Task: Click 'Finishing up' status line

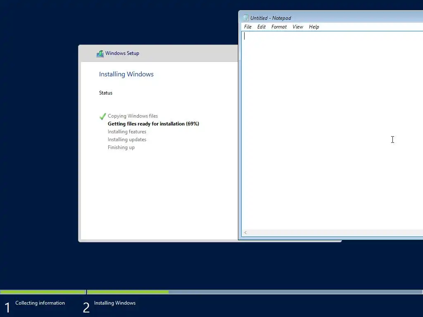Action: click(121, 147)
